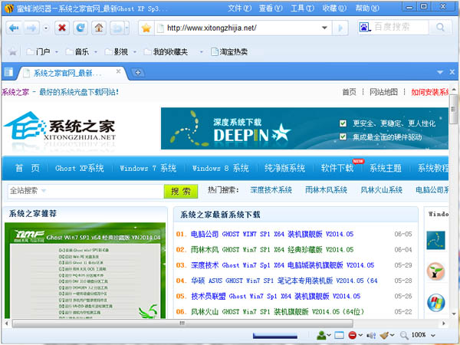Toggle the 集成最全面的硬件驱动 checkbox
Image resolution: width=460 pixels, height=345 pixels.
343,136
